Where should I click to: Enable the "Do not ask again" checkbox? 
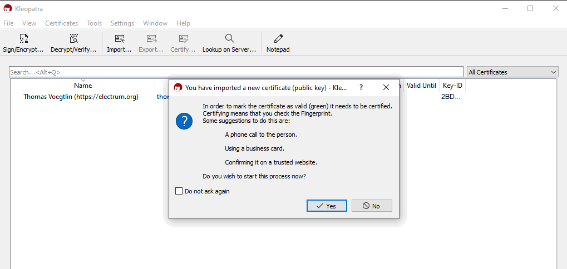tap(179, 191)
